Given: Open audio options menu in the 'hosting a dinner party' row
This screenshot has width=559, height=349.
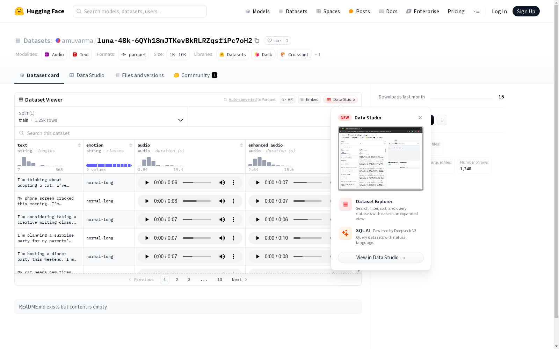Looking at the screenshot, I should coord(233,257).
